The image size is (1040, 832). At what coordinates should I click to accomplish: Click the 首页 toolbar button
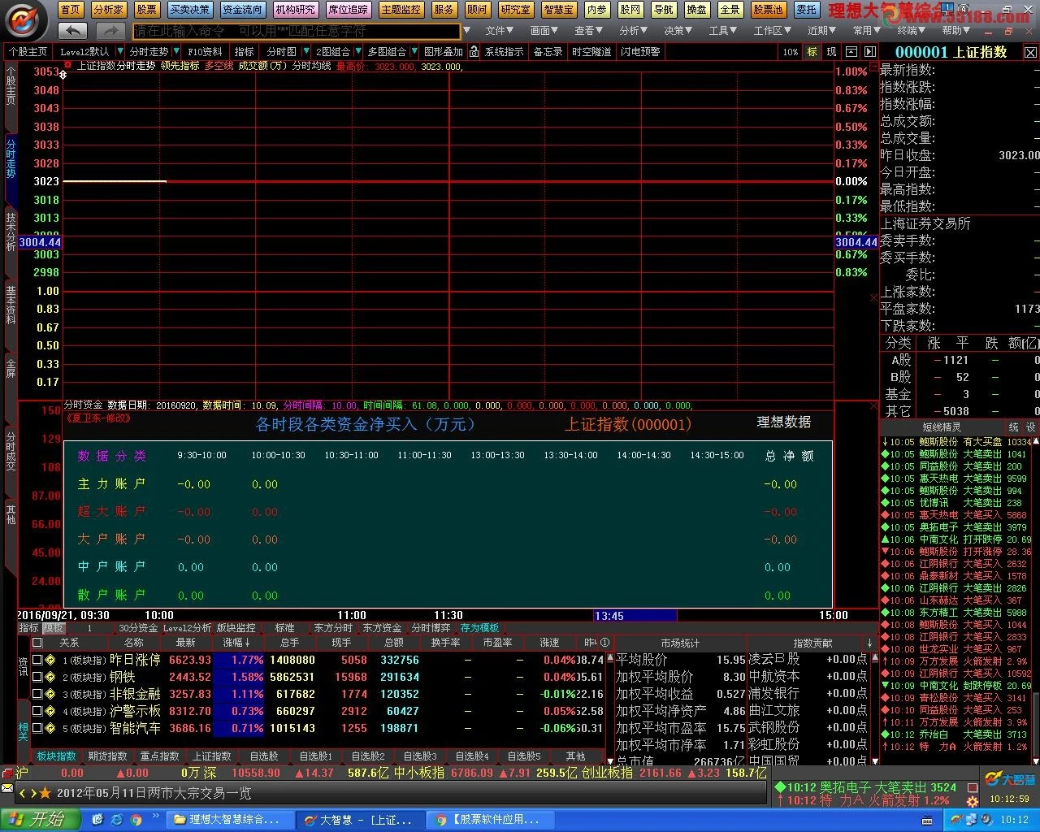coord(71,10)
